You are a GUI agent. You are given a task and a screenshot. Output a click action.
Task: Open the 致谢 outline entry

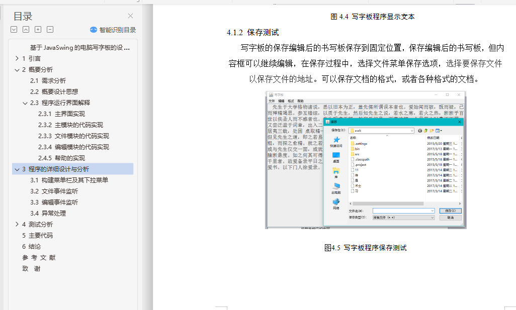pyautogui.click(x=31, y=269)
